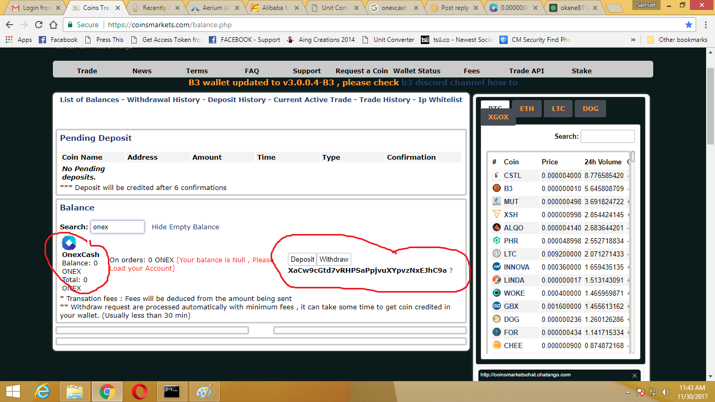This screenshot has height=402, width=715.
Task: Click the balance Search field containing onex
Action: tap(117, 227)
